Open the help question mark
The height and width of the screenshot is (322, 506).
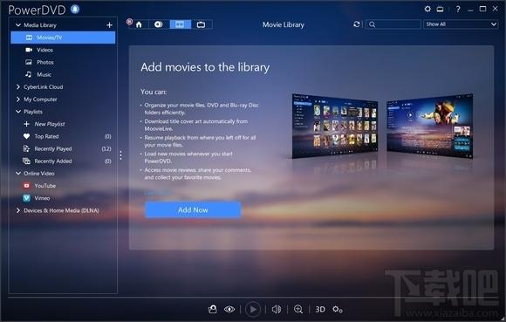(x=458, y=9)
